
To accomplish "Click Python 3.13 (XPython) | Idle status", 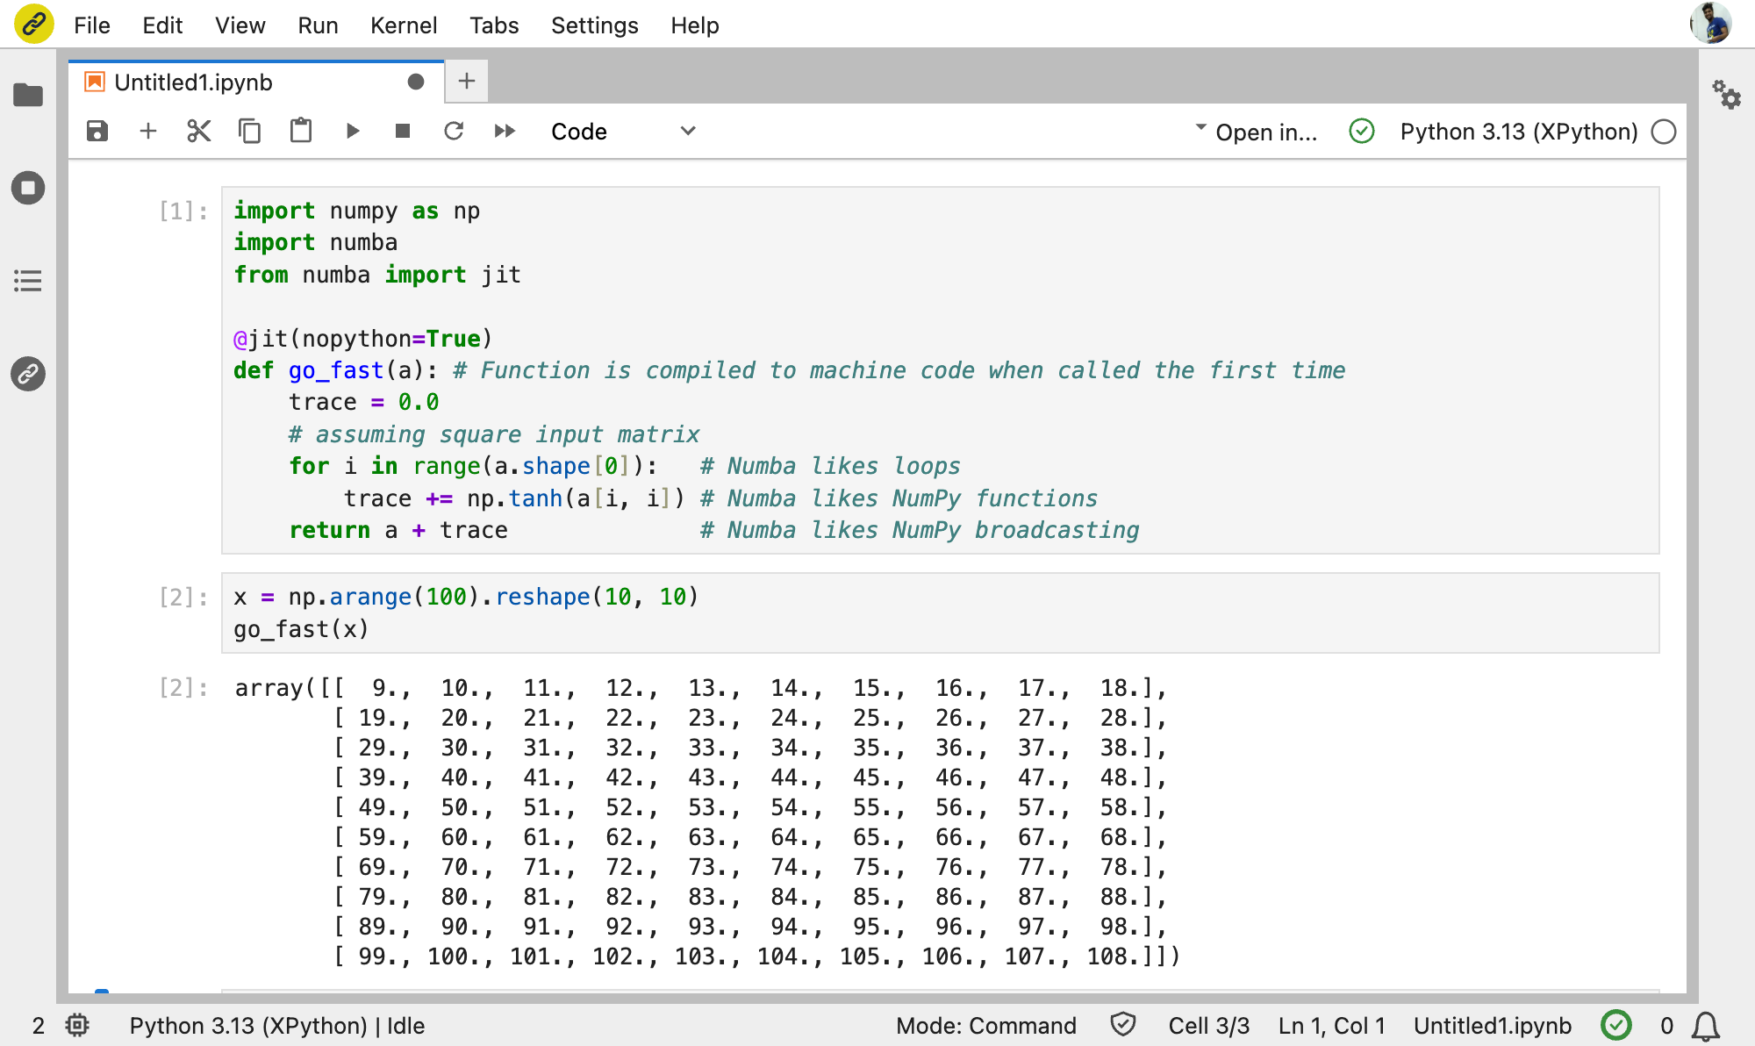I will pos(277,1026).
